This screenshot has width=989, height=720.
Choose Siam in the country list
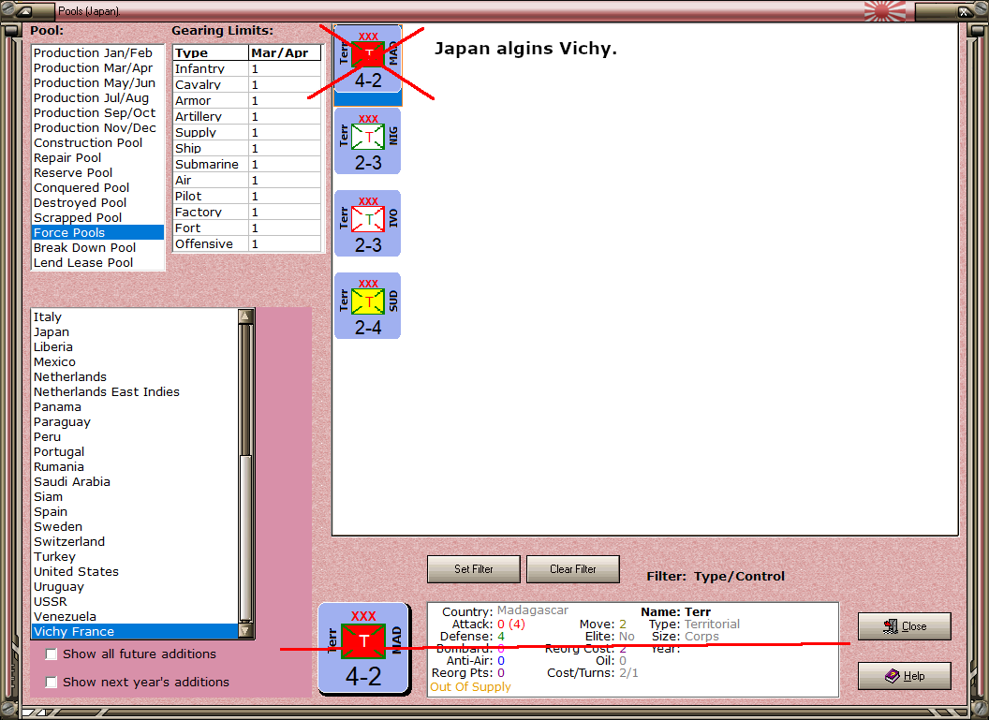click(135, 497)
